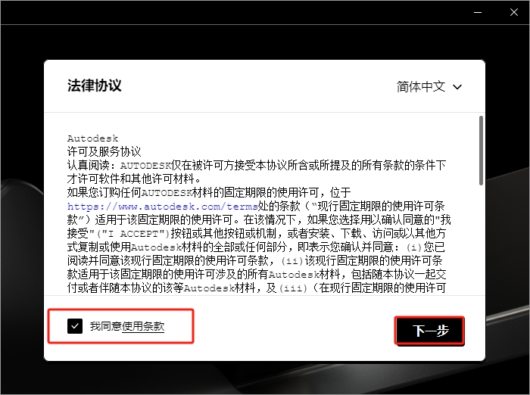The height and width of the screenshot is (395, 530).
Task: Click the 许可及服务协议 title line
Action: pyautogui.click(x=104, y=151)
